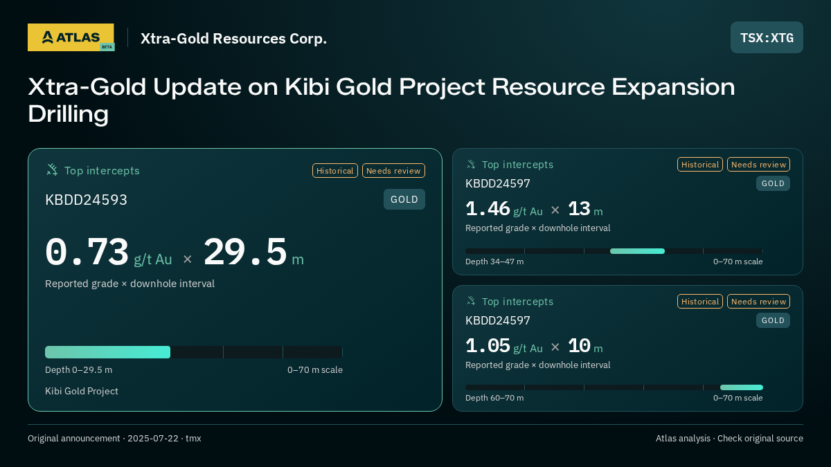Click the depth bar for 0–29.5 m
This screenshot has height=467, width=831.
point(194,352)
